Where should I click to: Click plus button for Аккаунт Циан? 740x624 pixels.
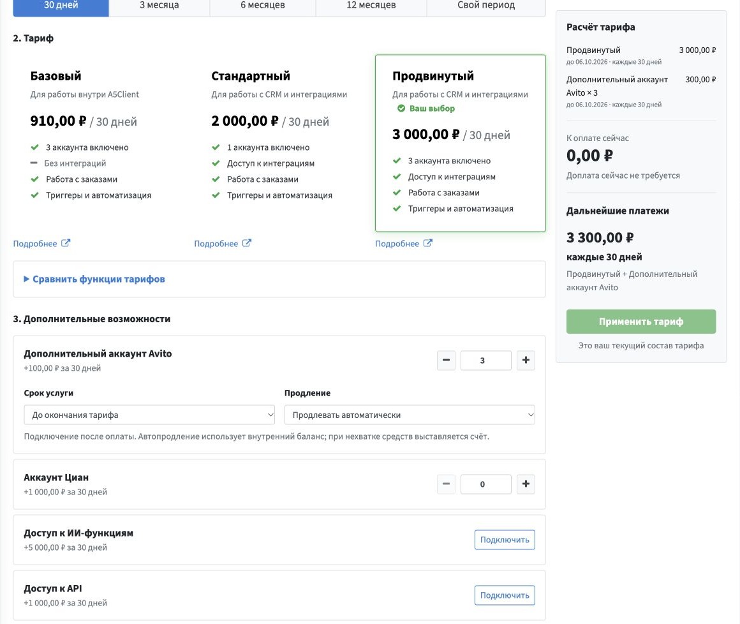click(526, 484)
